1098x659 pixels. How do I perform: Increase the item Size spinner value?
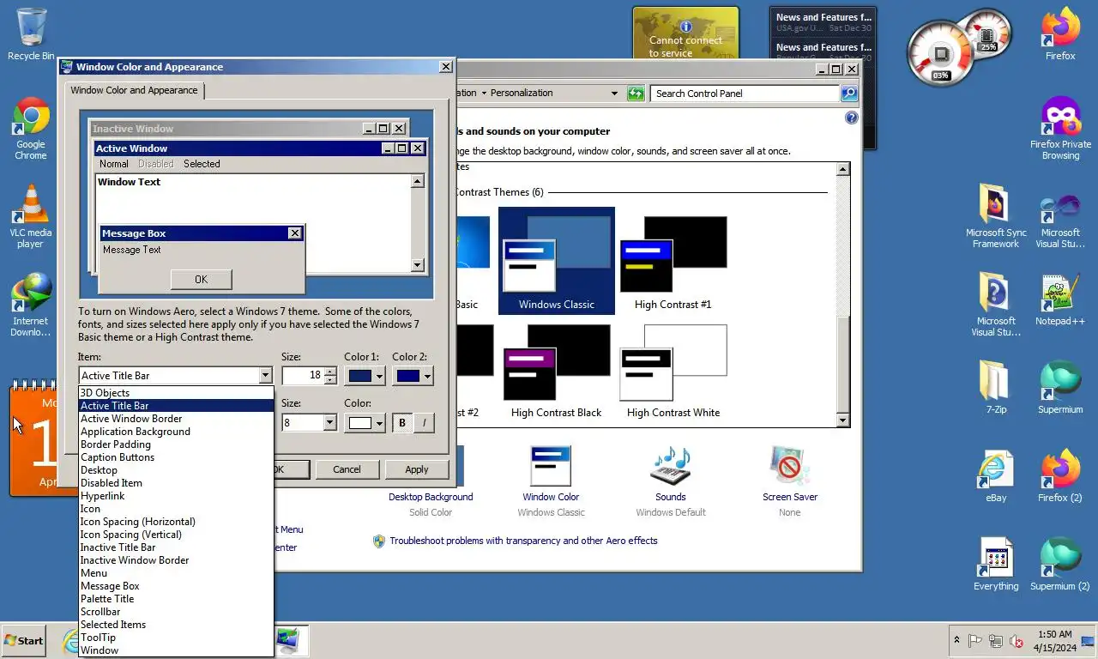coord(330,371)
